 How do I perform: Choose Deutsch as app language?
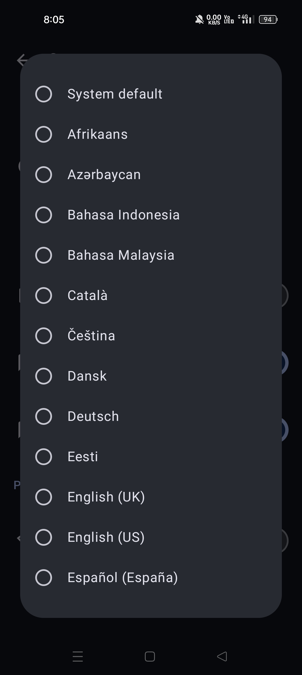click(44, 416)
